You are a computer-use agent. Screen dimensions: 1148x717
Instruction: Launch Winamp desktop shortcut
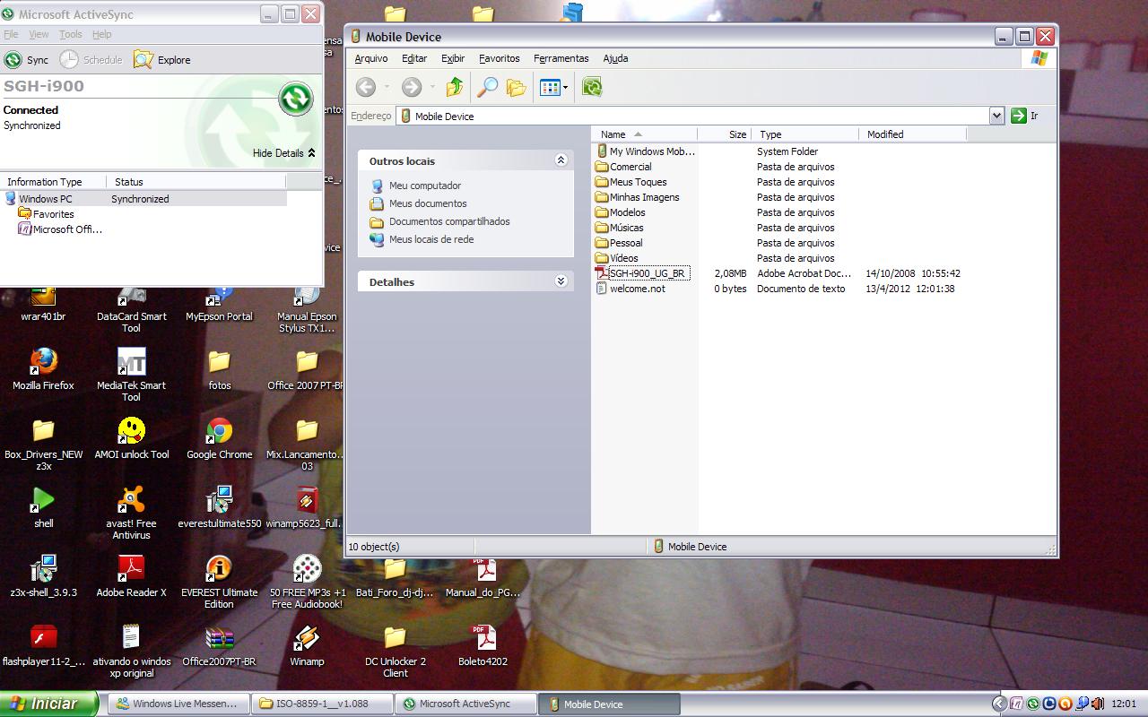coord(307,645)
